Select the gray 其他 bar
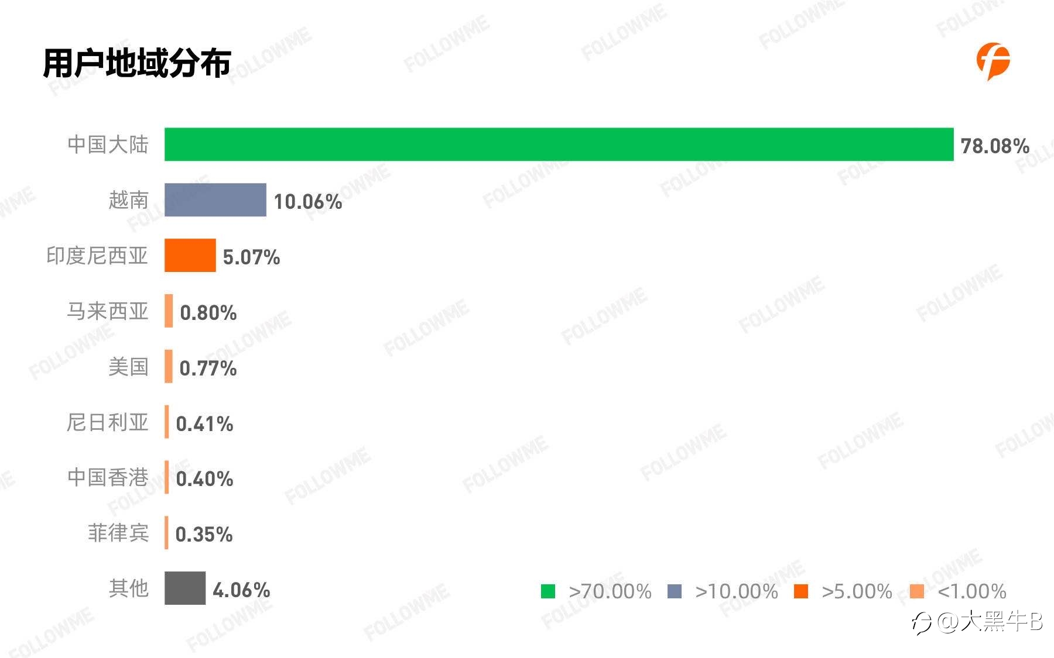 [185, 588]
